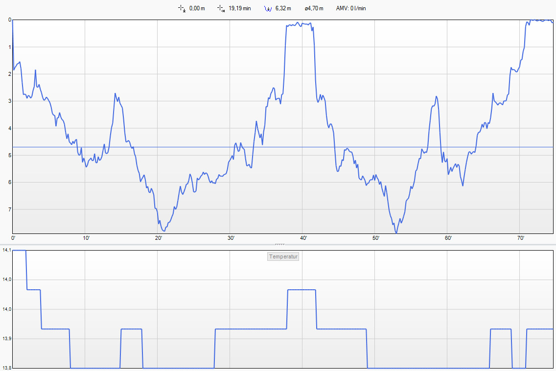Click the splitter grip between the charts
The image size is (556, 371).
point(279,244)
